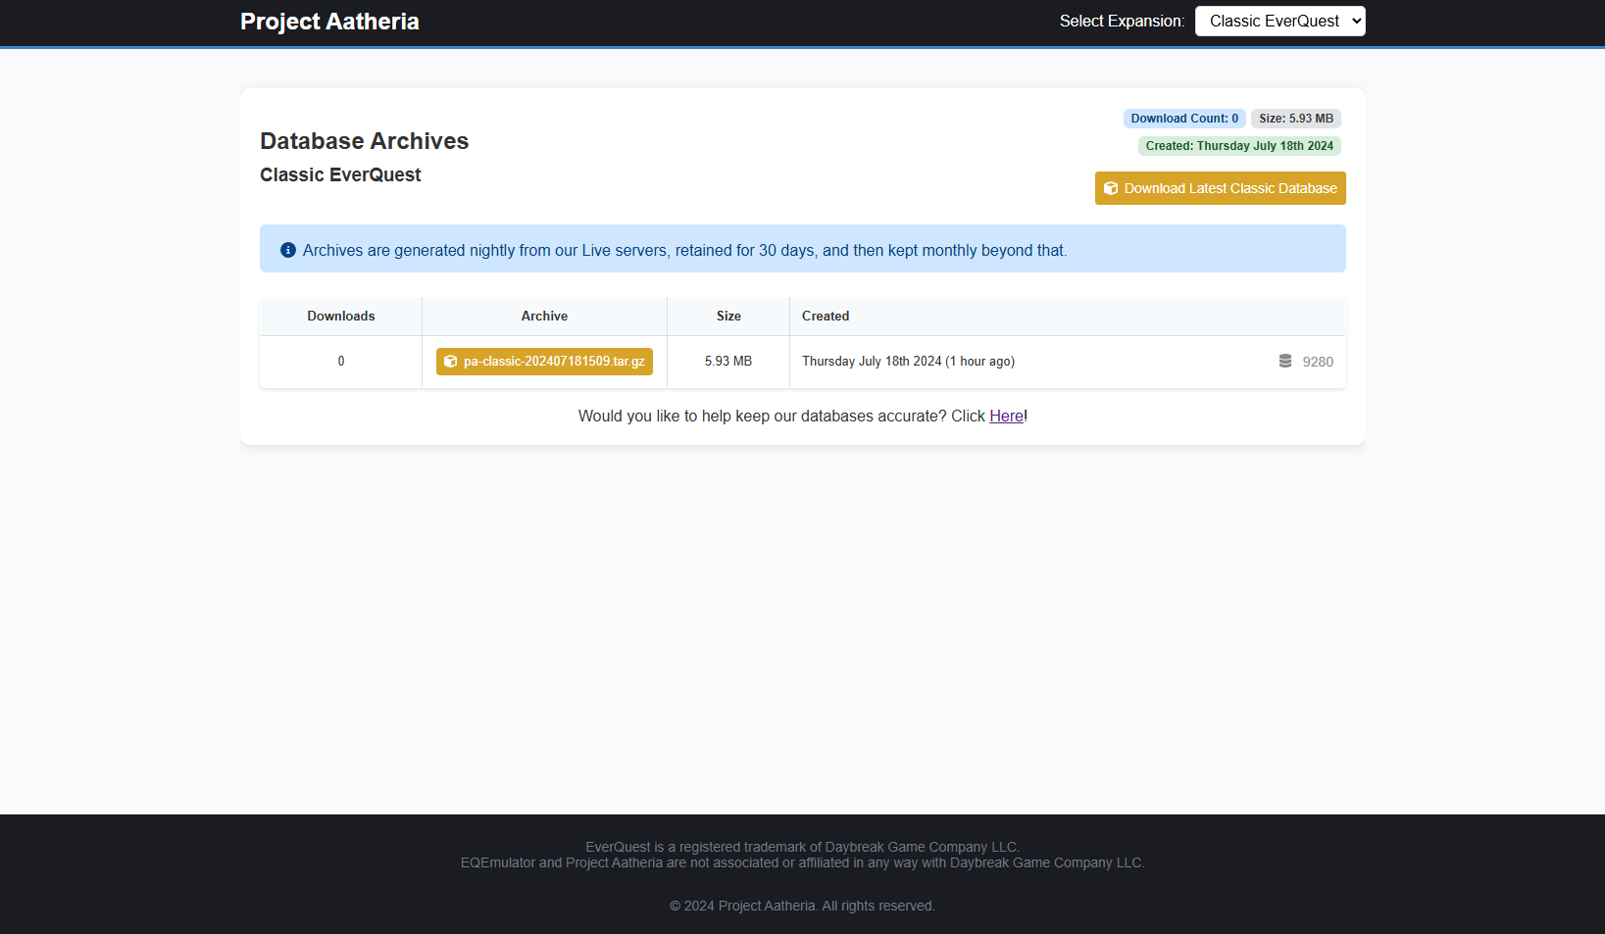Screen dimensions: 1605x934
Task: Choose Classic EverQuest from the expansion selector
Action: 1279,21
